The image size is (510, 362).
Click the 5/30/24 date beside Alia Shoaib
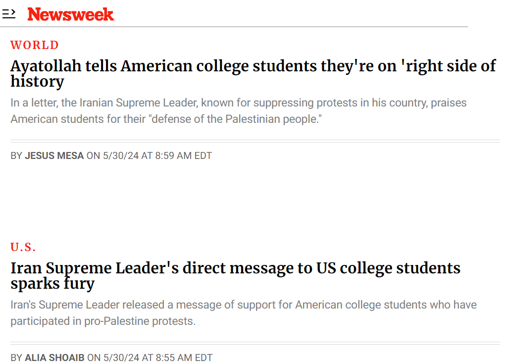tap(121, 358)
